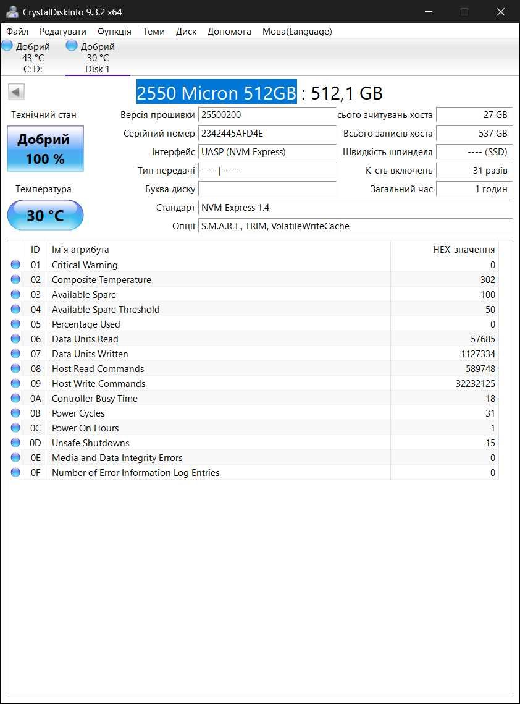Click total host reads value 27 GB
This screenshot has width=520, height=704.
pyautogui.click(x=474, y=115)
